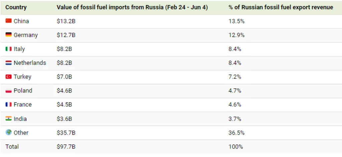
Task: Click the Turkey flag icon
Action: (9, 77)
